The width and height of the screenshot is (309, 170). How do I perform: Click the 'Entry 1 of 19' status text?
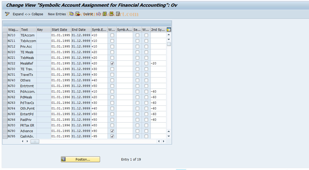point(131,159)
